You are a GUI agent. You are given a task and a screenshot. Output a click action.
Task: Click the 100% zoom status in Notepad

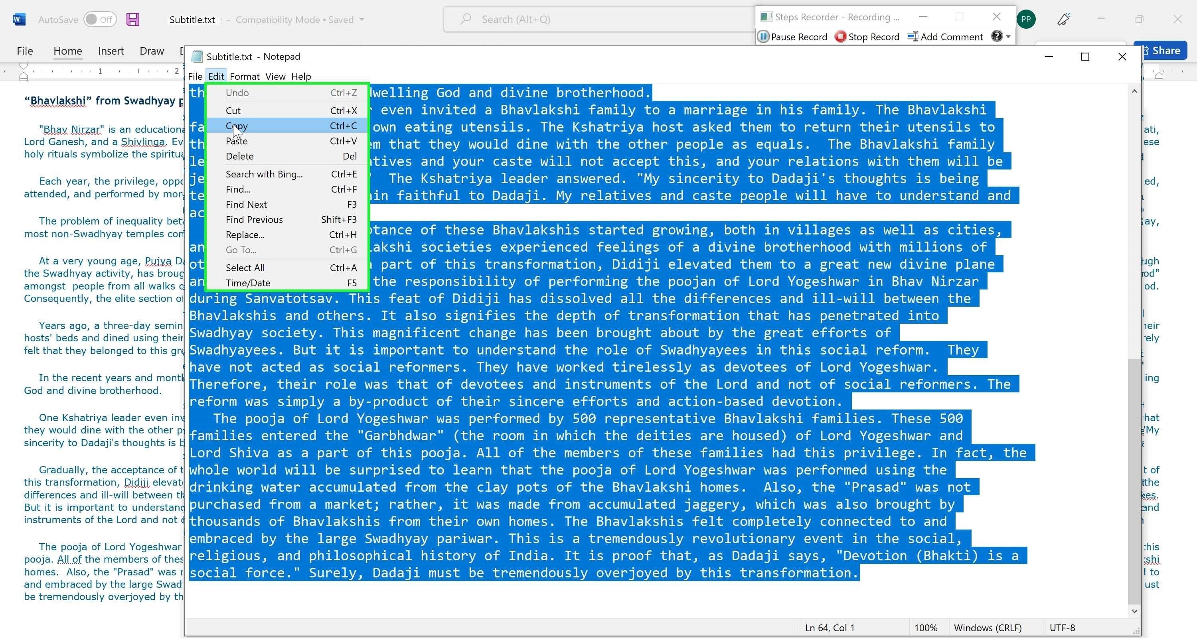point(926,628)
